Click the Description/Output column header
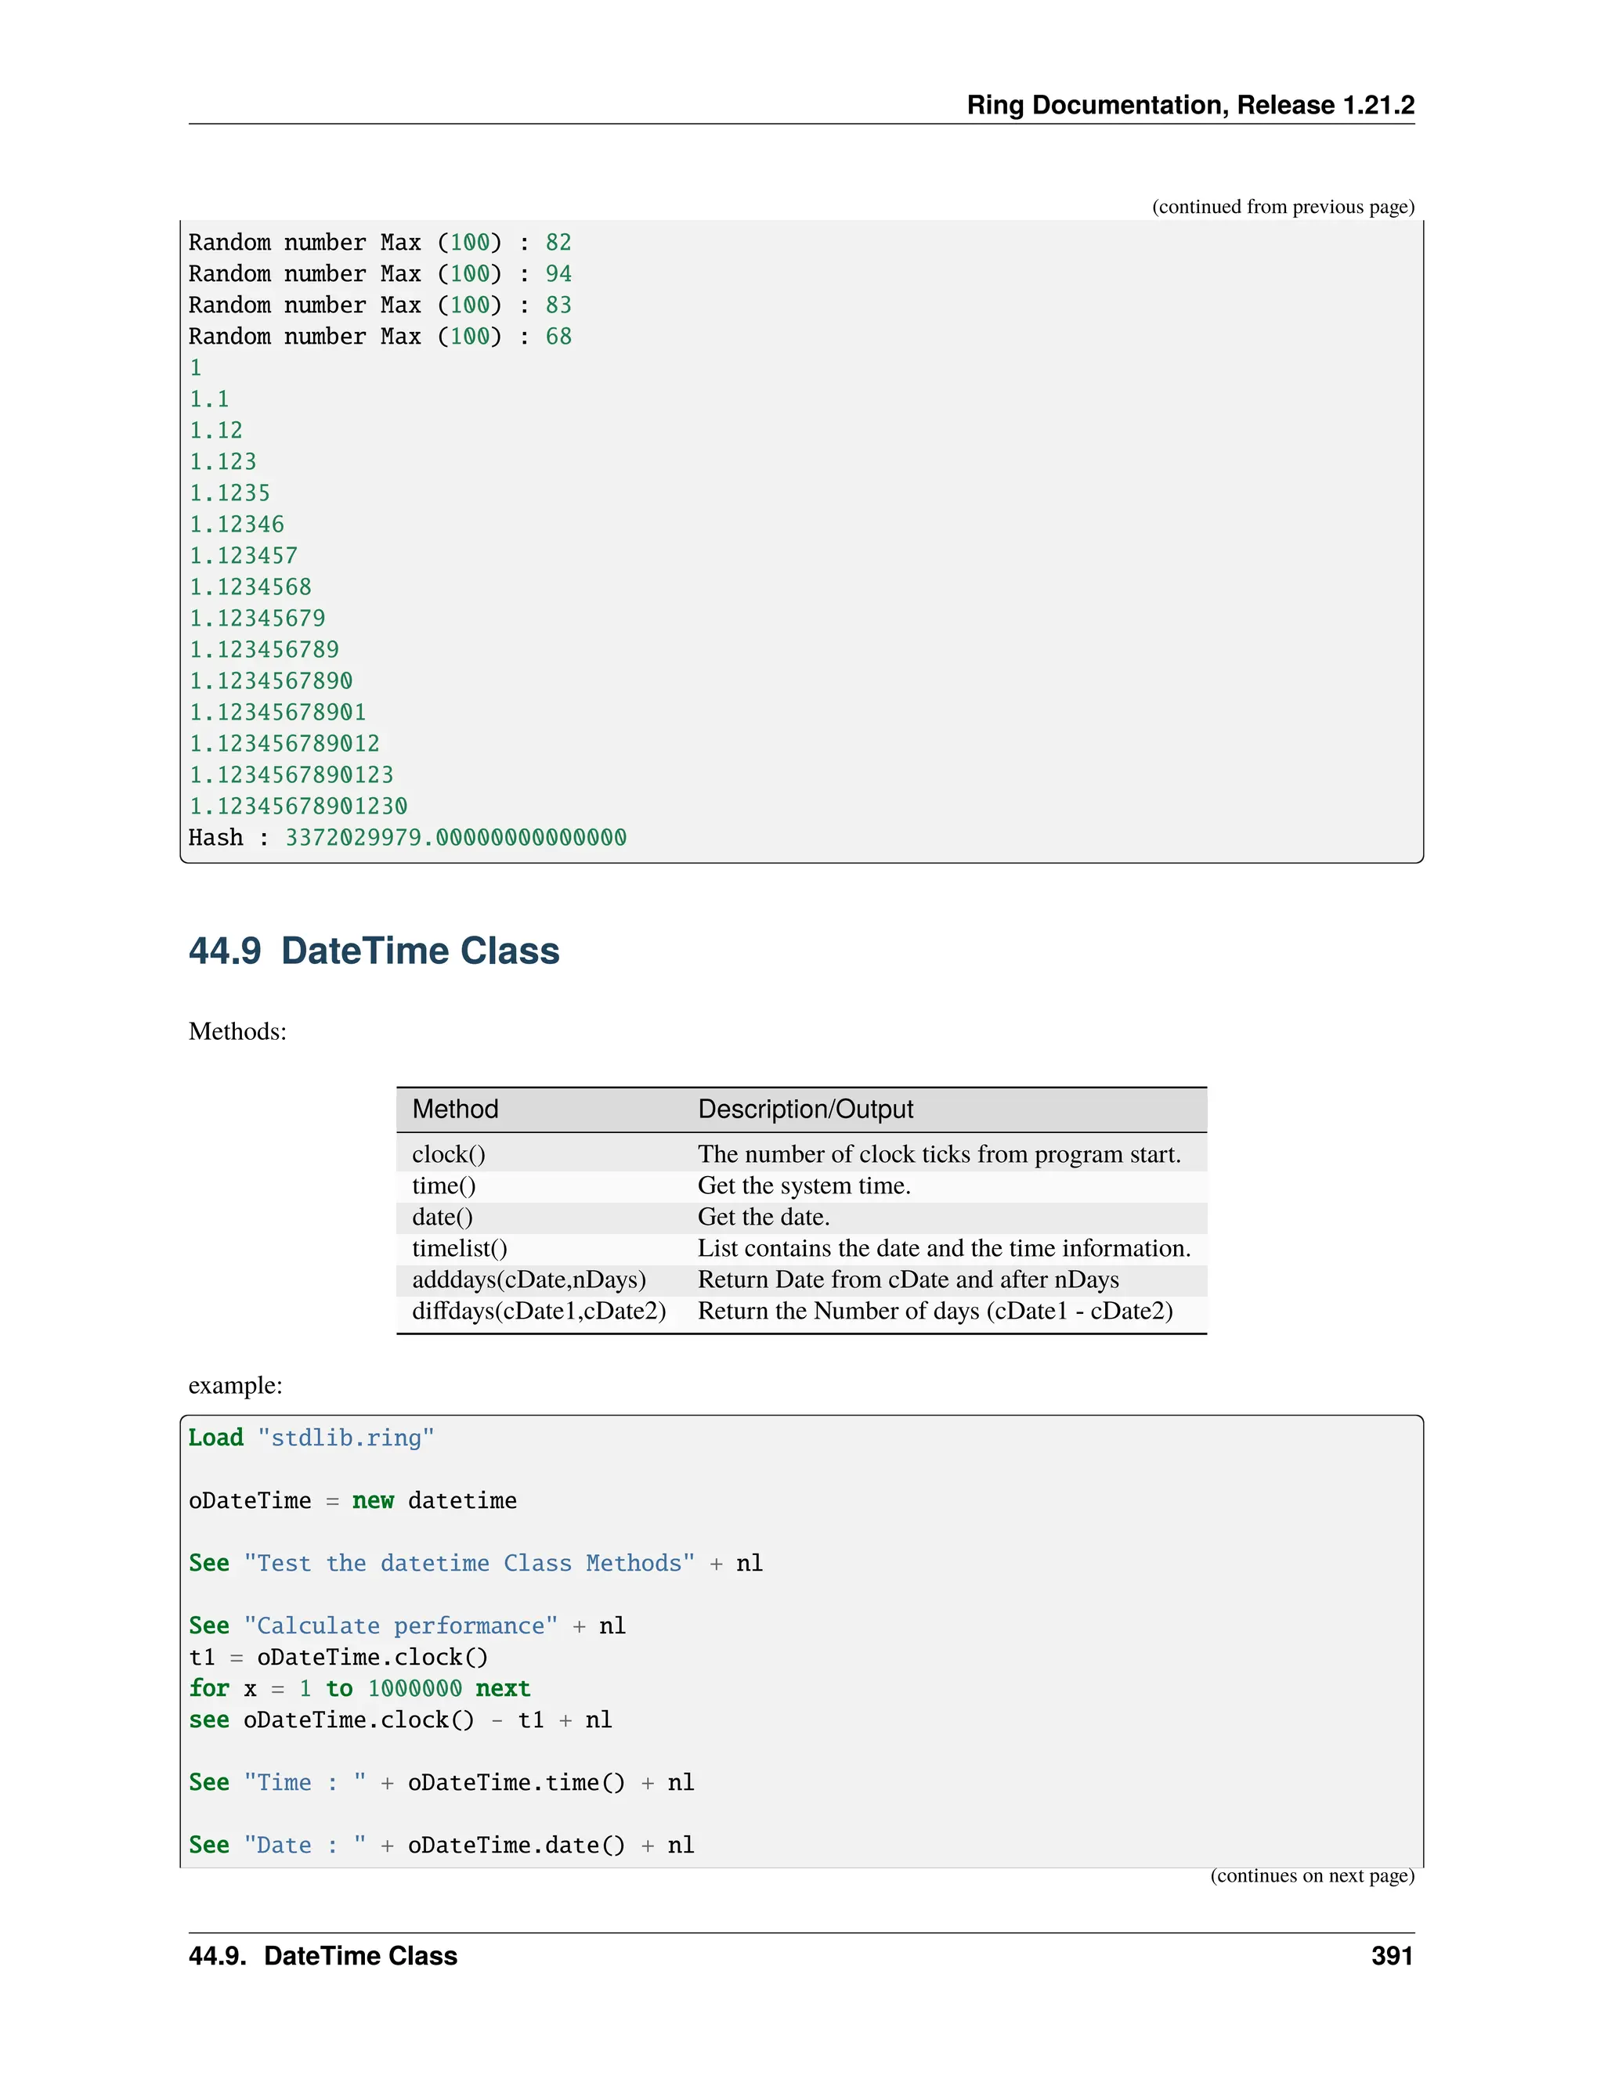Image resolution: width=1604 pixels, height=2075 pixels. point(805,1109)
